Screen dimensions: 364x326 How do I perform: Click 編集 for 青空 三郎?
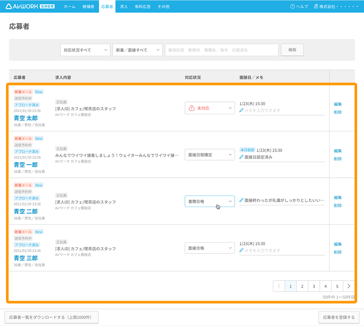(338, 244)
